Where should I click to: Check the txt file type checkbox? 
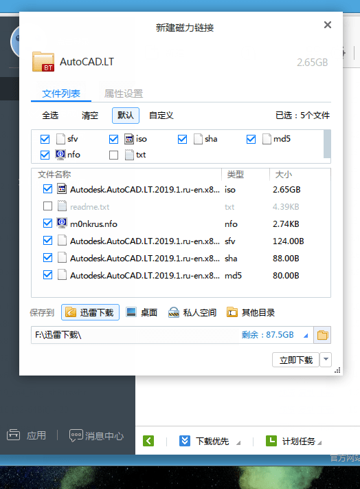[x=113, y=155]
